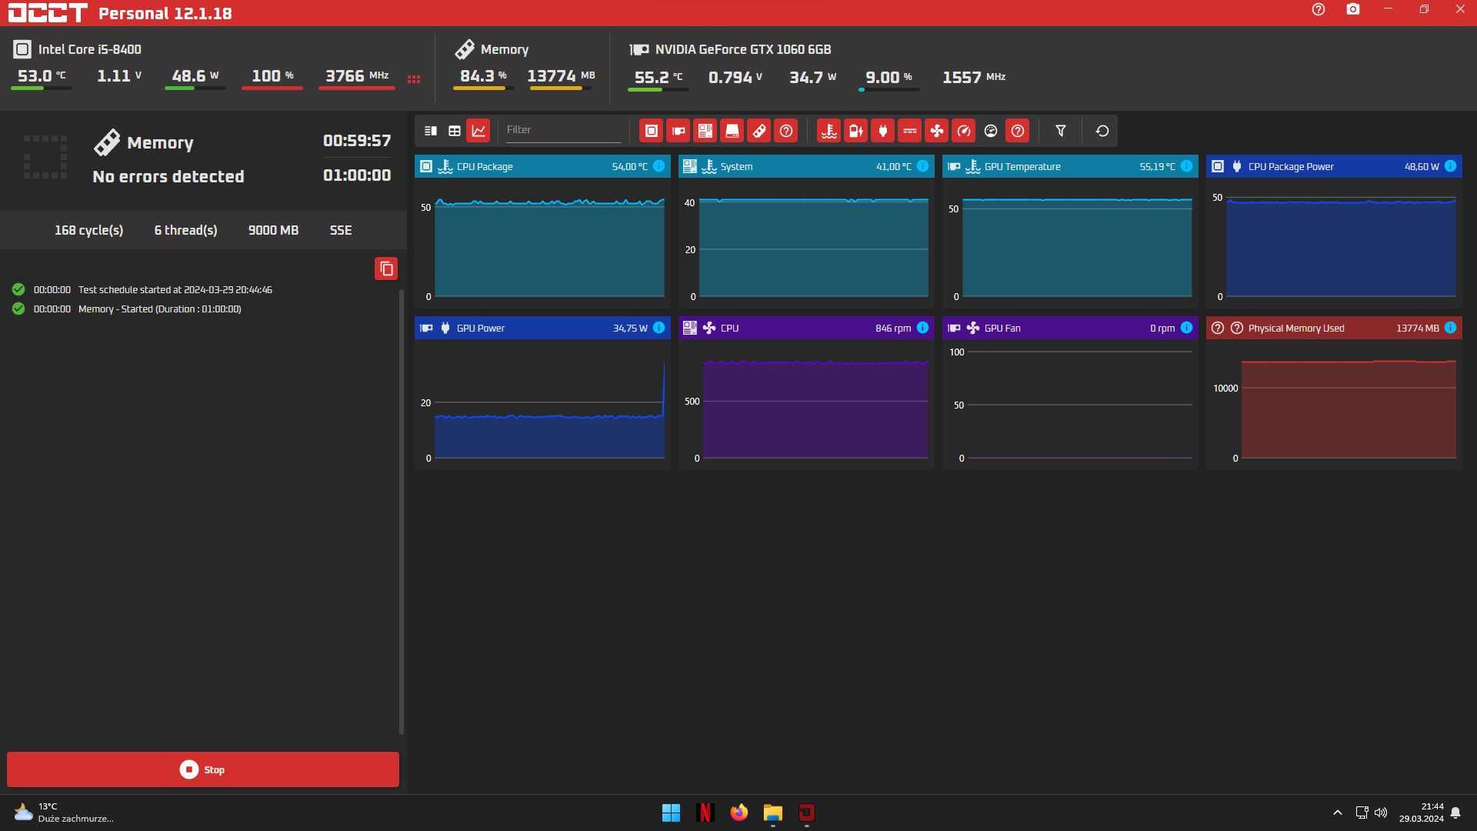This screenshot has width=1477, height=831.
Task: Show info for GPU Power graph
Action: point(659,328)
